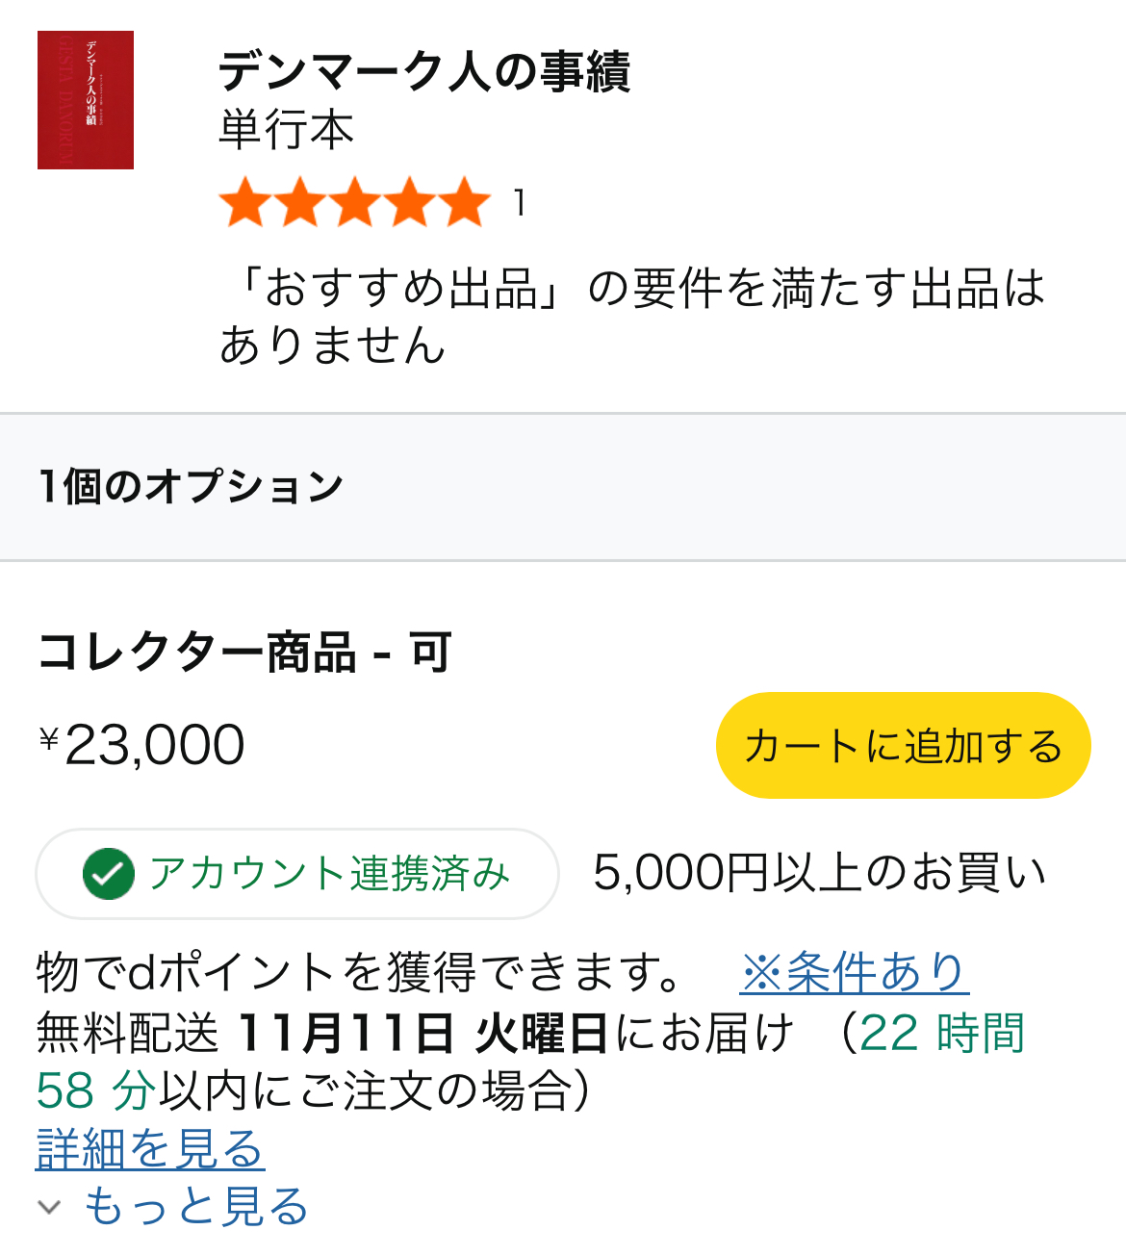Open the review count next to stars
The height and width of the screenshot is (1256, 1126).
pyautogui.click(x=520, y=203)
